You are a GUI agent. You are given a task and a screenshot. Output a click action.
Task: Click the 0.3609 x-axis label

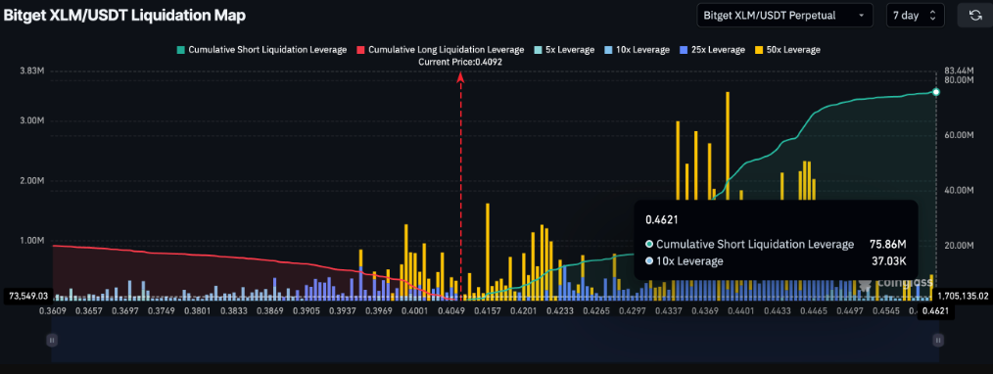[53, 310]
